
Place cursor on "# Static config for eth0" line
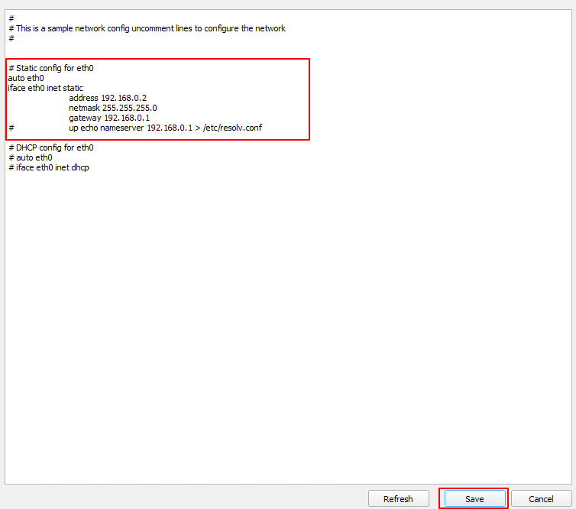point(50,68)
